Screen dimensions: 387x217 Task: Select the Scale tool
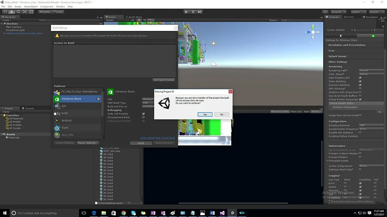coord(25,12)
